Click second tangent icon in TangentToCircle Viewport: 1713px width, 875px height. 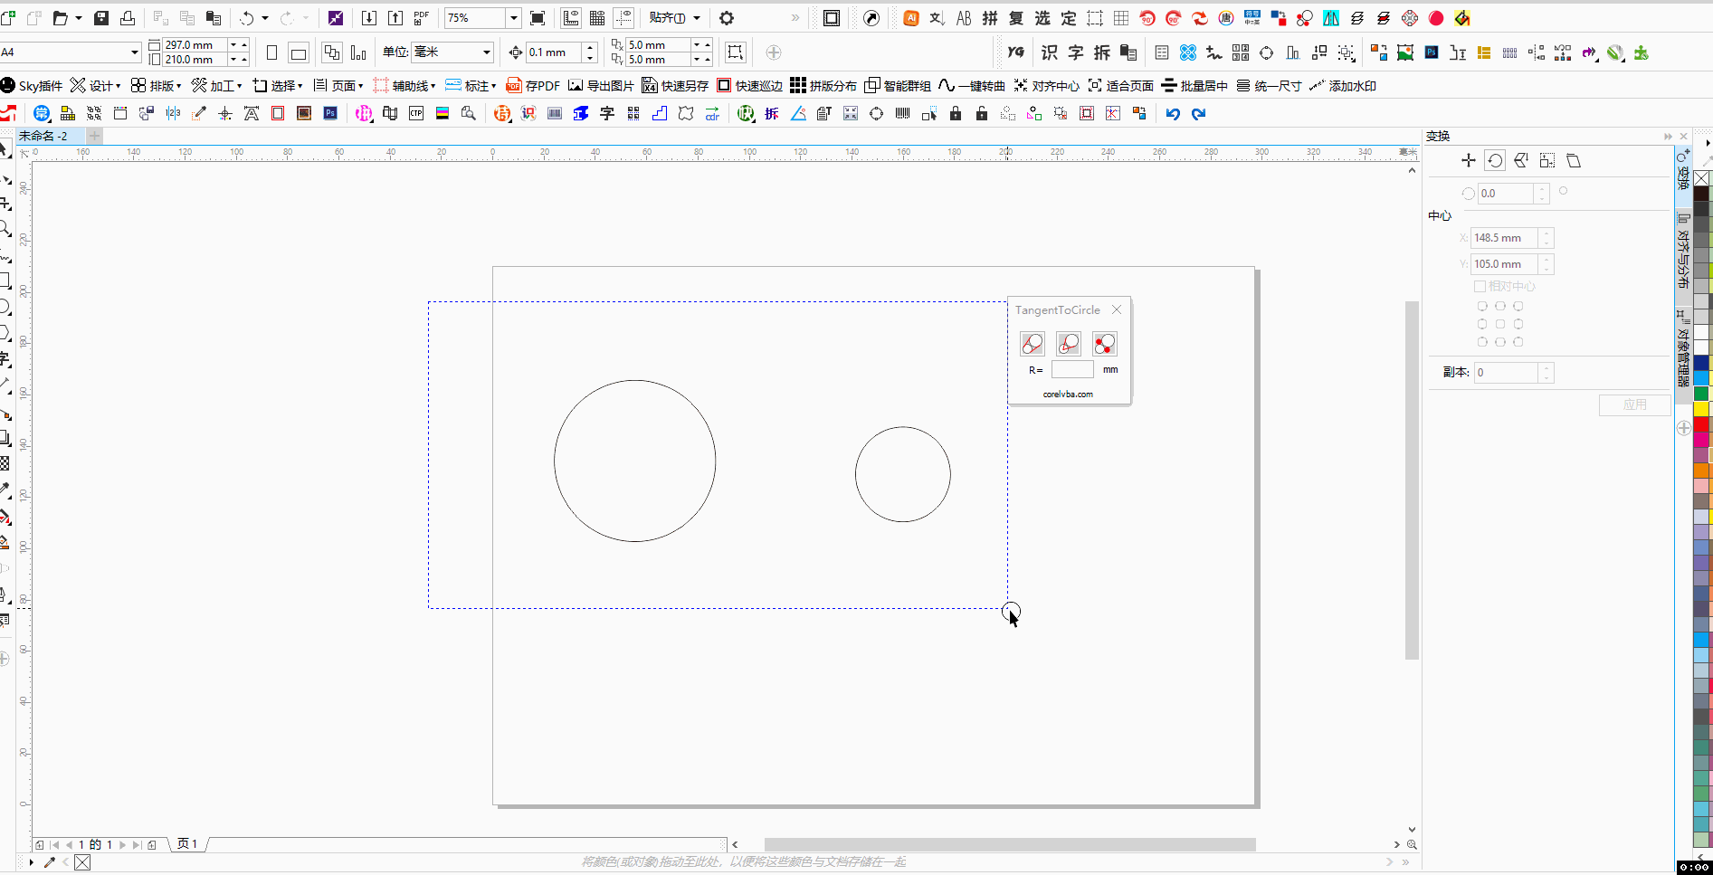pos(1068,344)
